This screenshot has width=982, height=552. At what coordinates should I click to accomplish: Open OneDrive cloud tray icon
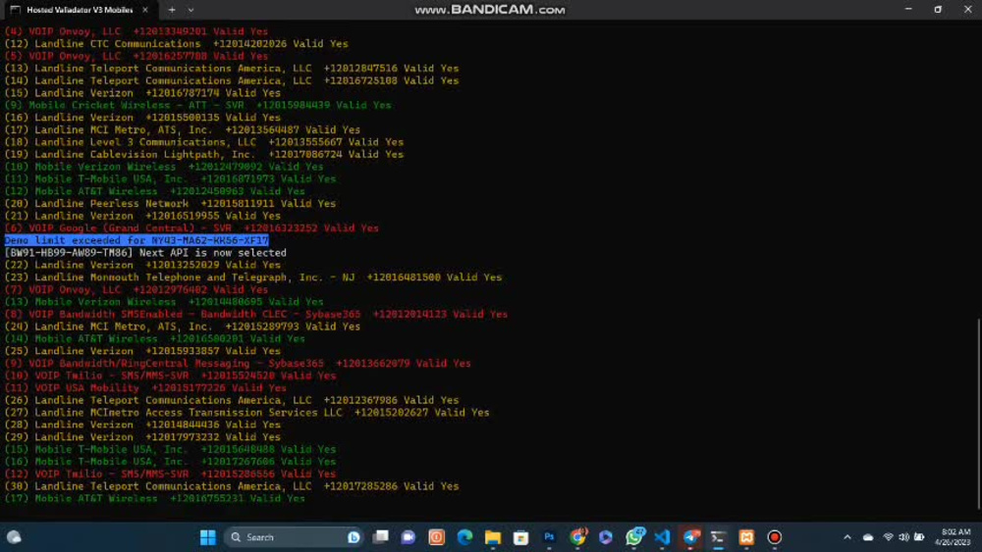coord(868,537)
